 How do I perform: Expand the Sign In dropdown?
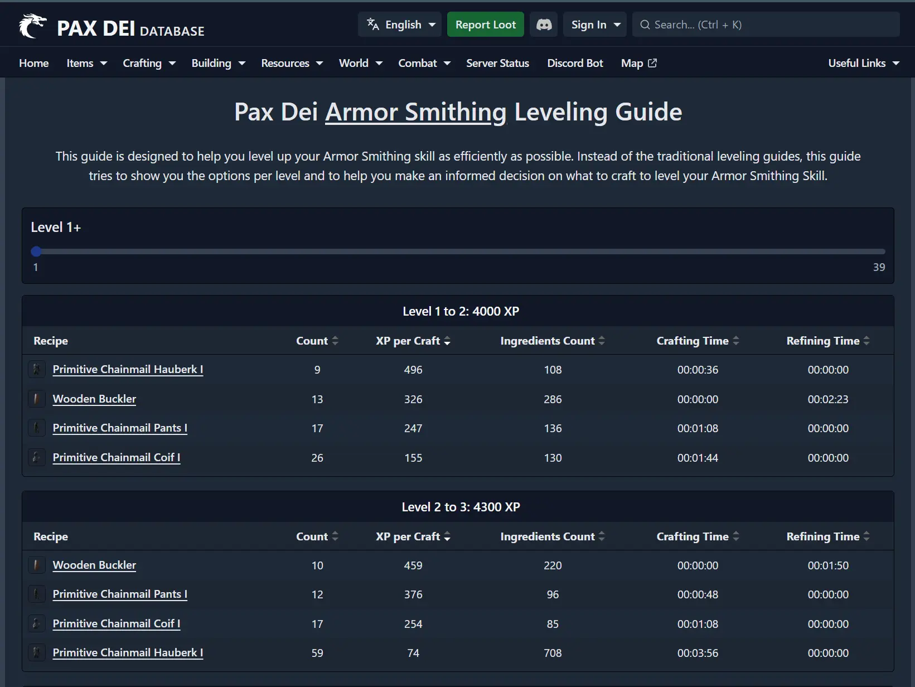pyautogui.click(x=595, y=25)
